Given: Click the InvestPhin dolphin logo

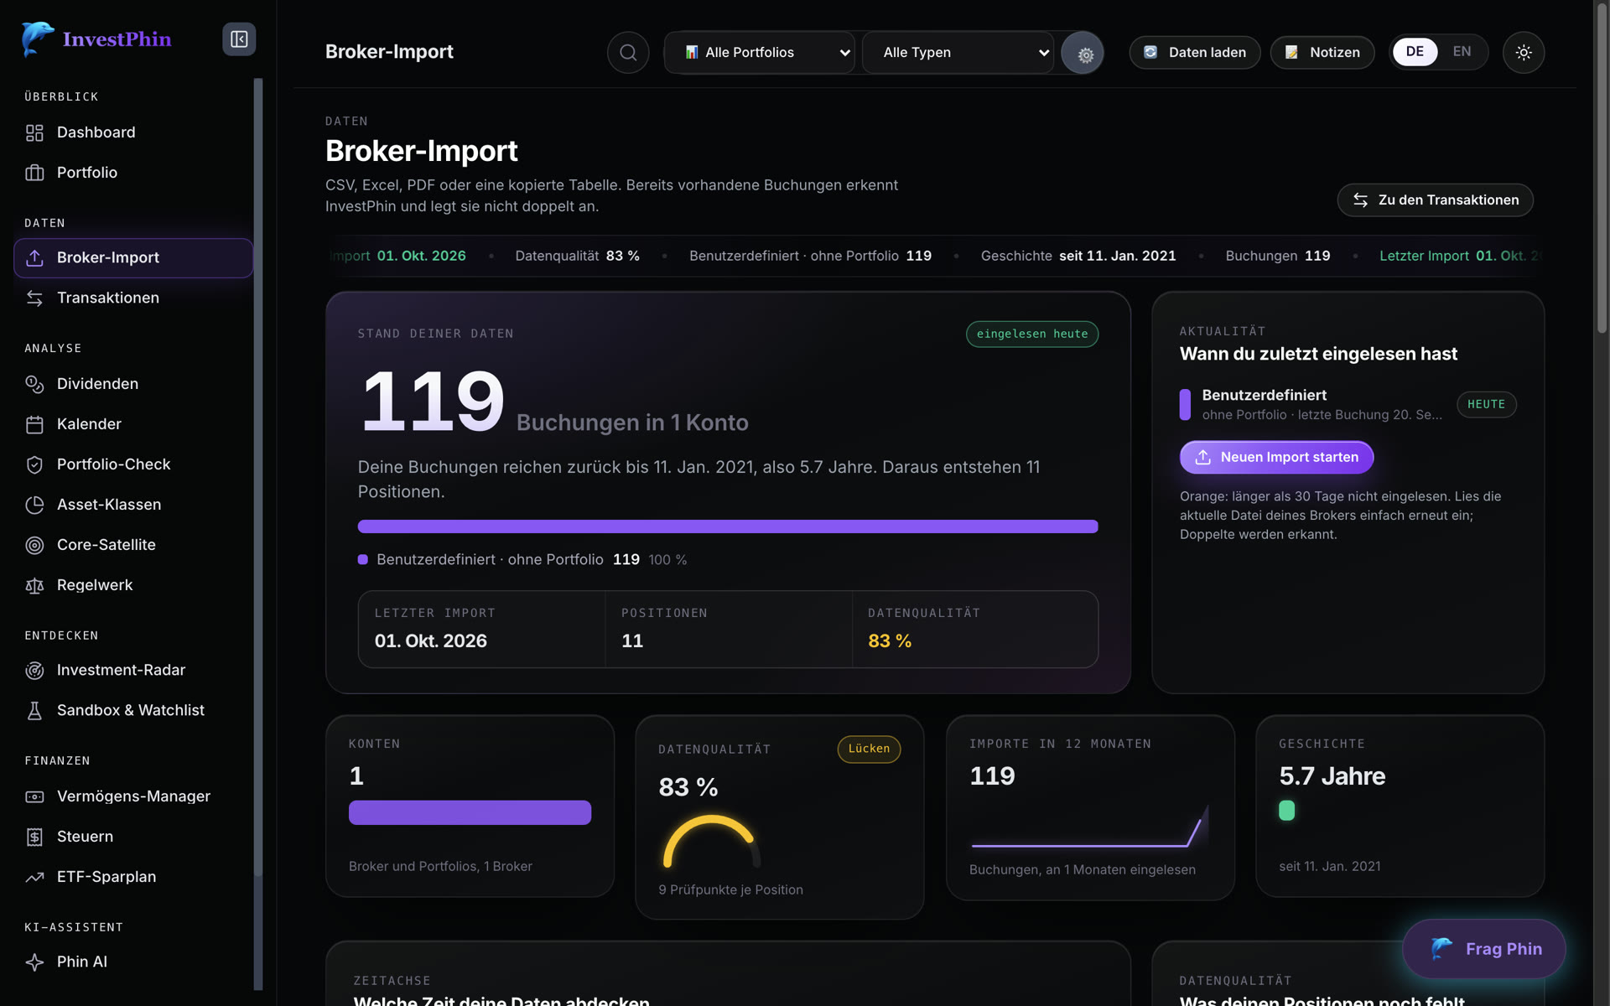Looking at the screenshot, I should click(x=37, y=39).
